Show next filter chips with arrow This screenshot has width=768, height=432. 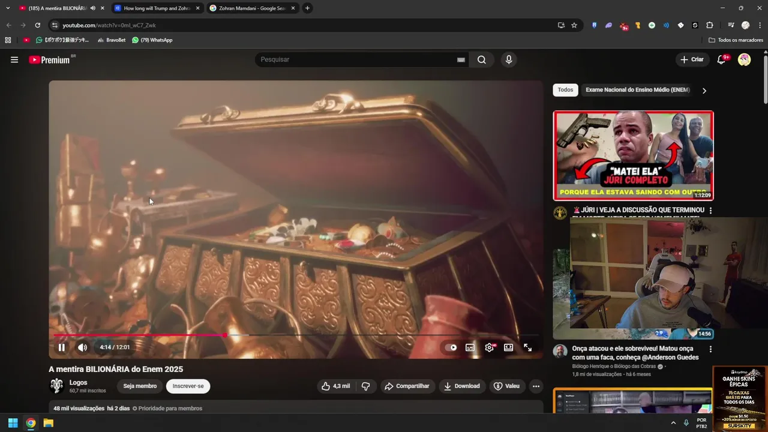coord(704,91)
